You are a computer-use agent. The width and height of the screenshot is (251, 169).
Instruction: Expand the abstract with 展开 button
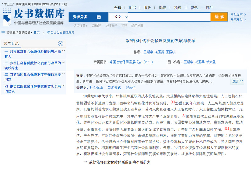point(237,81)
